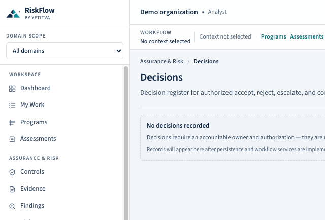
Task: Click the Assurance & Risk breadcrumb
Action: 161,61
